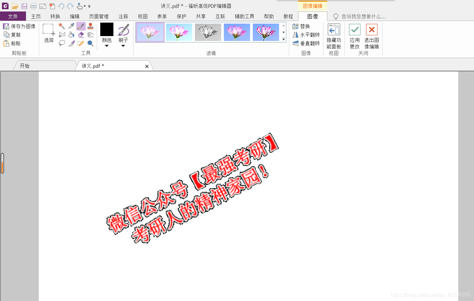
Task: Toggle 隐藏功能面板 hide ribbon panel
Action: pos(334,36)
